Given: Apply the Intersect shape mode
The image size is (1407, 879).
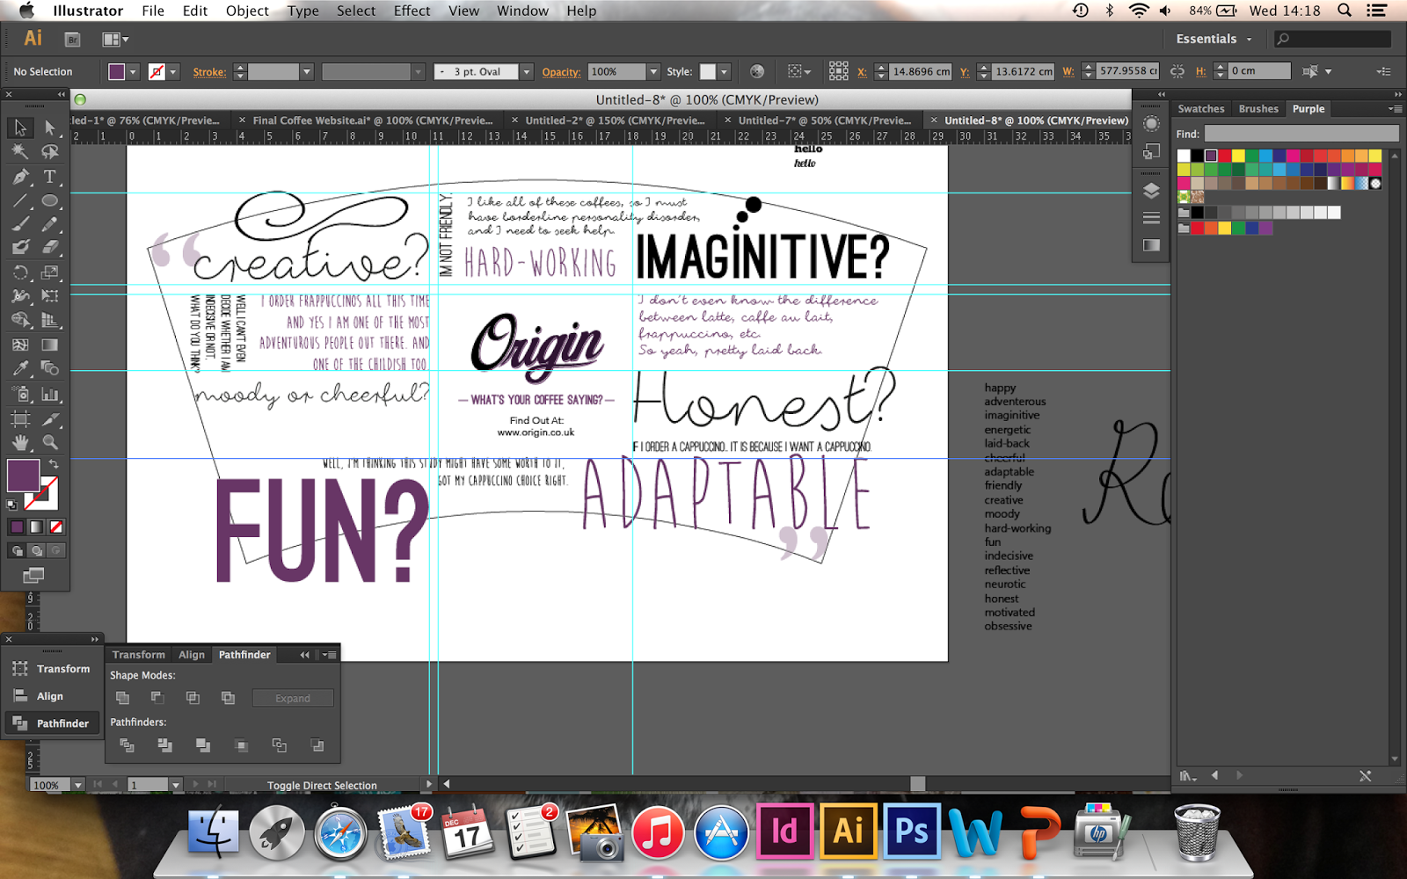Looking at the screenshot, I should [193, 698].
